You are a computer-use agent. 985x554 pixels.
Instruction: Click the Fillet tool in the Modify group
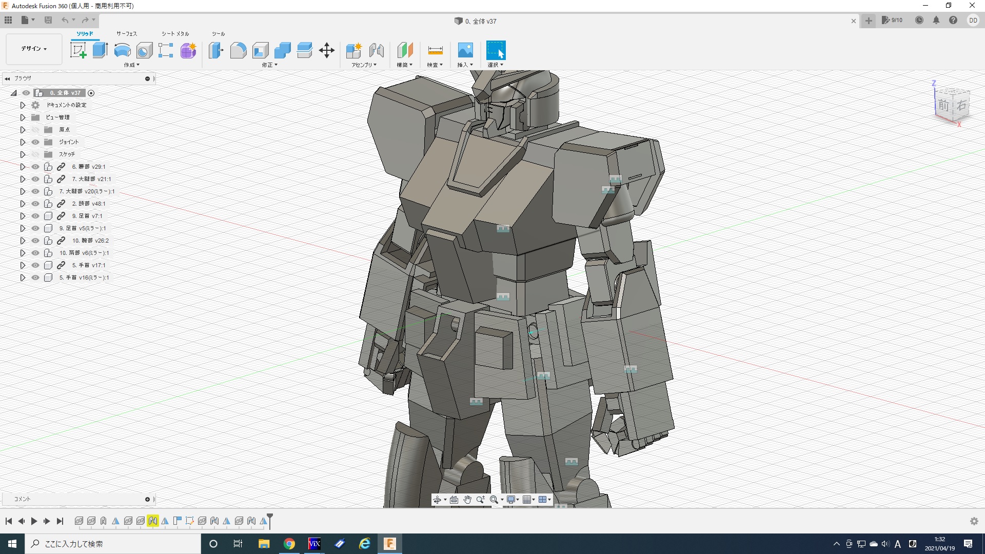pyautogui.click(x=238, y=50)
